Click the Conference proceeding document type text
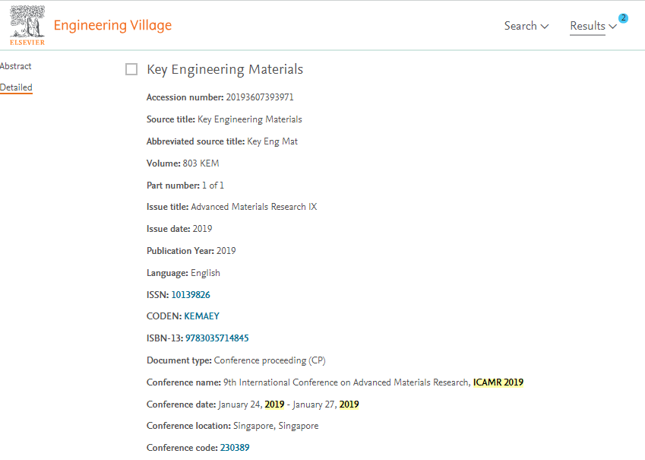Image resolution: width=645 pixels, height=460 pixels. click(x=270, y=360)
